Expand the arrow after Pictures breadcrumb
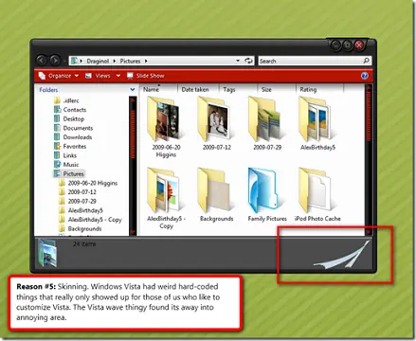The height and width of the screenshot is (341, 416). click(146, 61)
